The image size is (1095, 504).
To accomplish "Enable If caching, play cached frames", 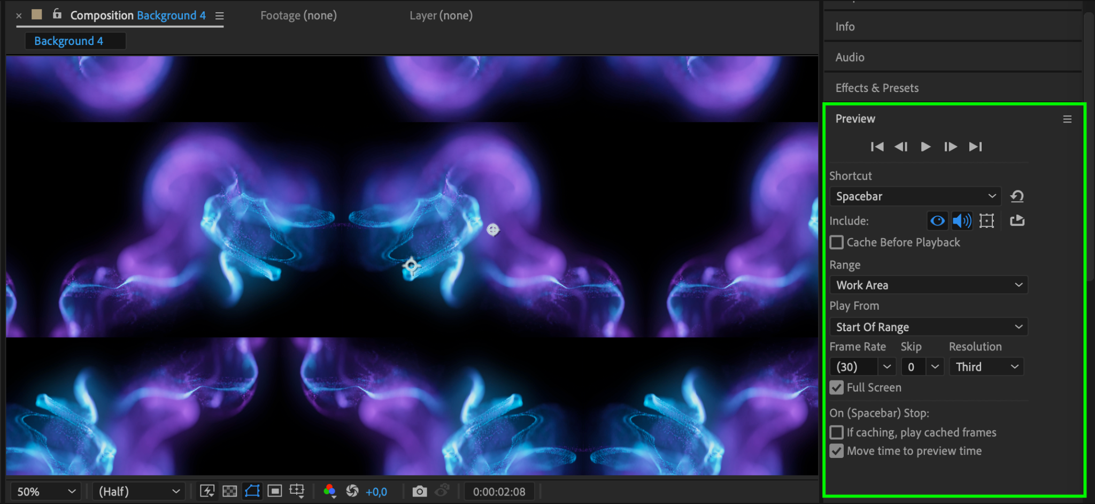I will (837, 432).
